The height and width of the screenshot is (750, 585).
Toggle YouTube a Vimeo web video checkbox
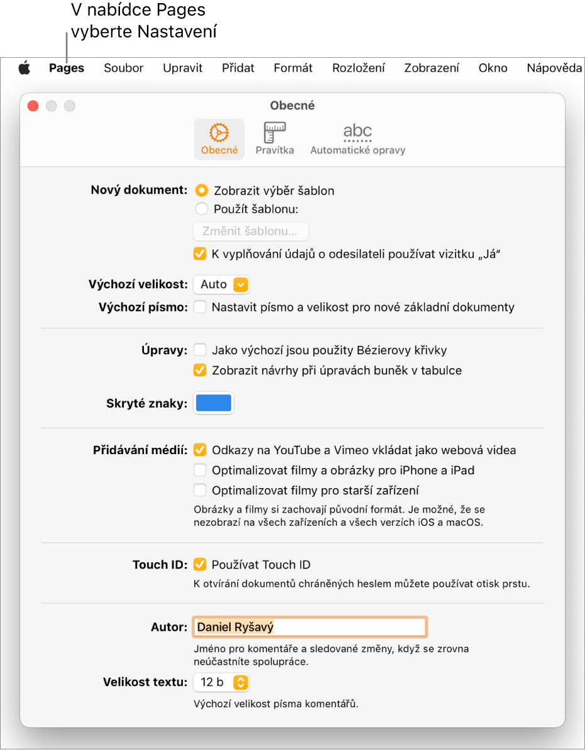[x=200, y=450]
